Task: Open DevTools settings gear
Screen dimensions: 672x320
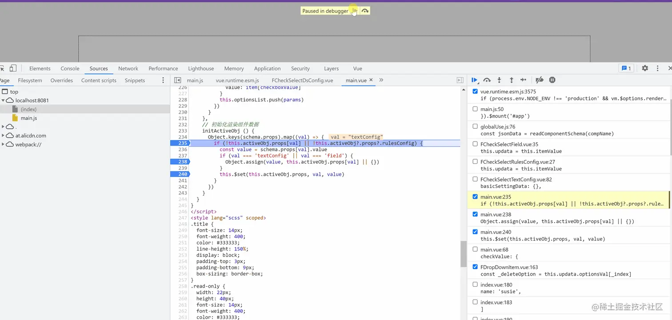Action: pyautogui.click(x=645, y=68)
